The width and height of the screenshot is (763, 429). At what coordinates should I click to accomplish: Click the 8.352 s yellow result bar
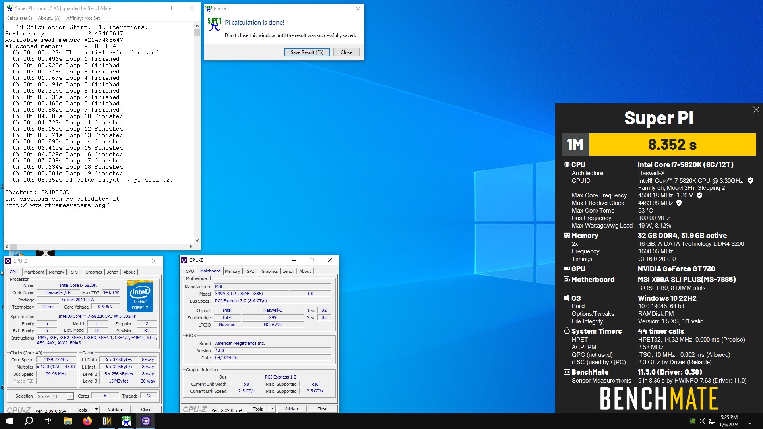pos(672,145)
